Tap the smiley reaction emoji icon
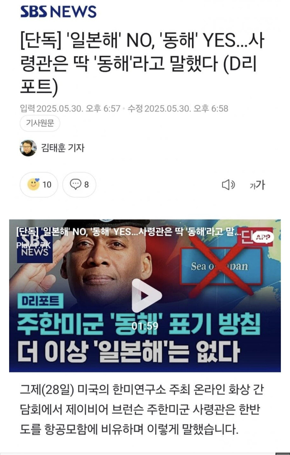Image resolution: width=290 pixels, height=455 pixels. pyautogui.click(x=34, y=184)
